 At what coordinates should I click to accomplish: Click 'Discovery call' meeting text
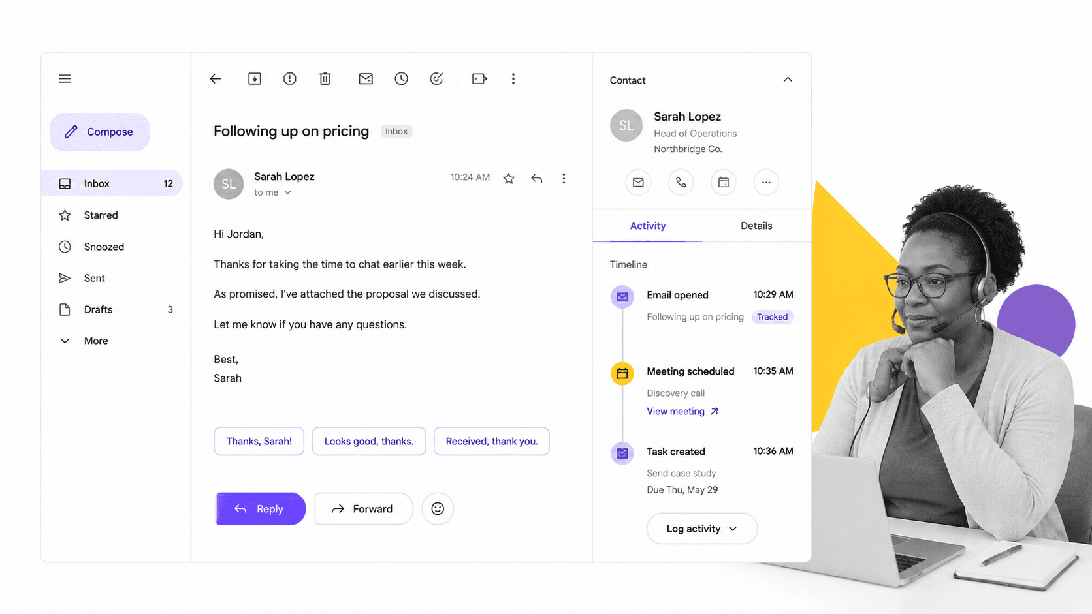tap(676, 393)
